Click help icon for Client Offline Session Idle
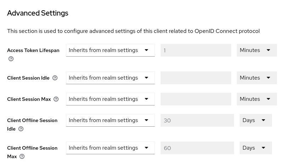 (x=21, y=129)
